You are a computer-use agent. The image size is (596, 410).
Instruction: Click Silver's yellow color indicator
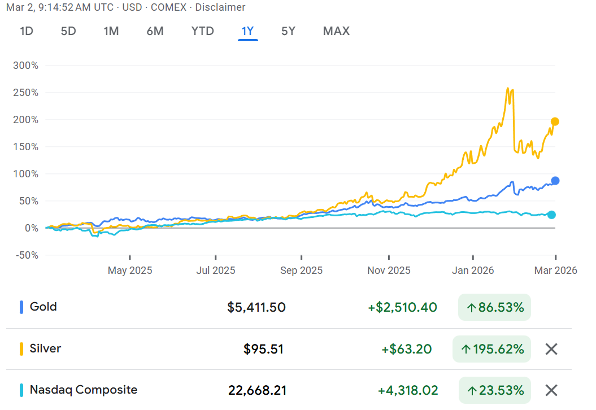[21, 348]
